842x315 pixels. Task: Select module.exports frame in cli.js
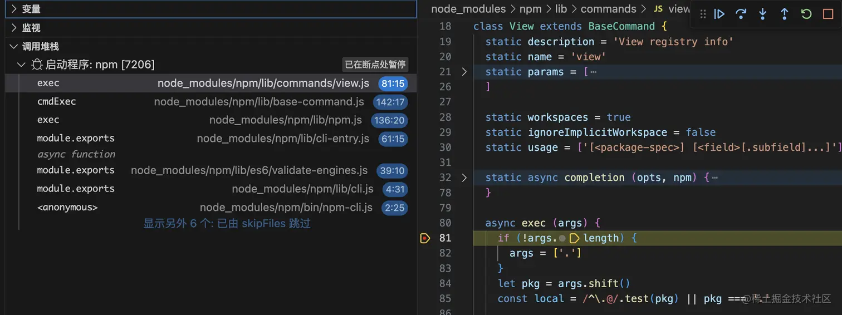click(210, 189)
